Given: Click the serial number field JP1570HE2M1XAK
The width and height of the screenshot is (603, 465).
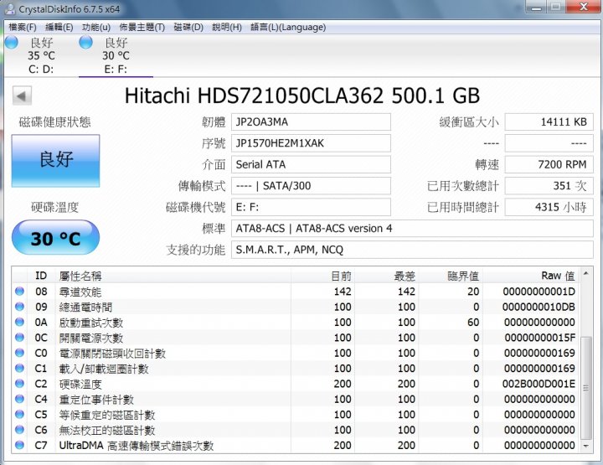Looking at the screenshot, I should point(311,143).
